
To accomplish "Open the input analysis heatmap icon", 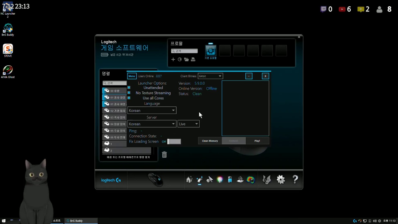I will [x=251, y=180].
